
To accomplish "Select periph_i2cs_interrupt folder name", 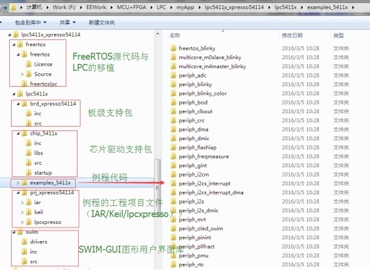I will (x=204, y=183).
